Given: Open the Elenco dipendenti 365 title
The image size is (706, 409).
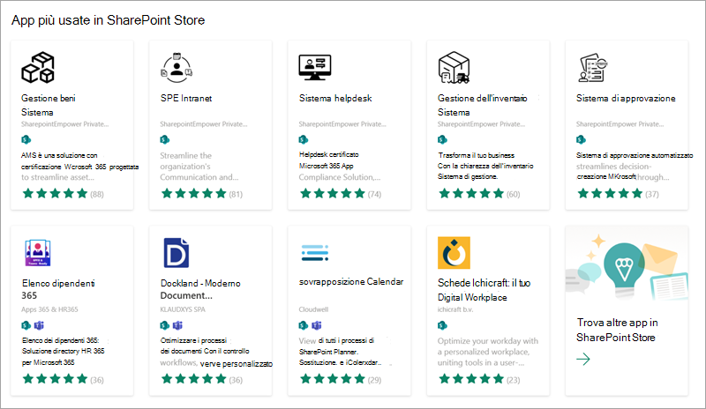Looking at the screenshot, I should [x=58, y=289].
